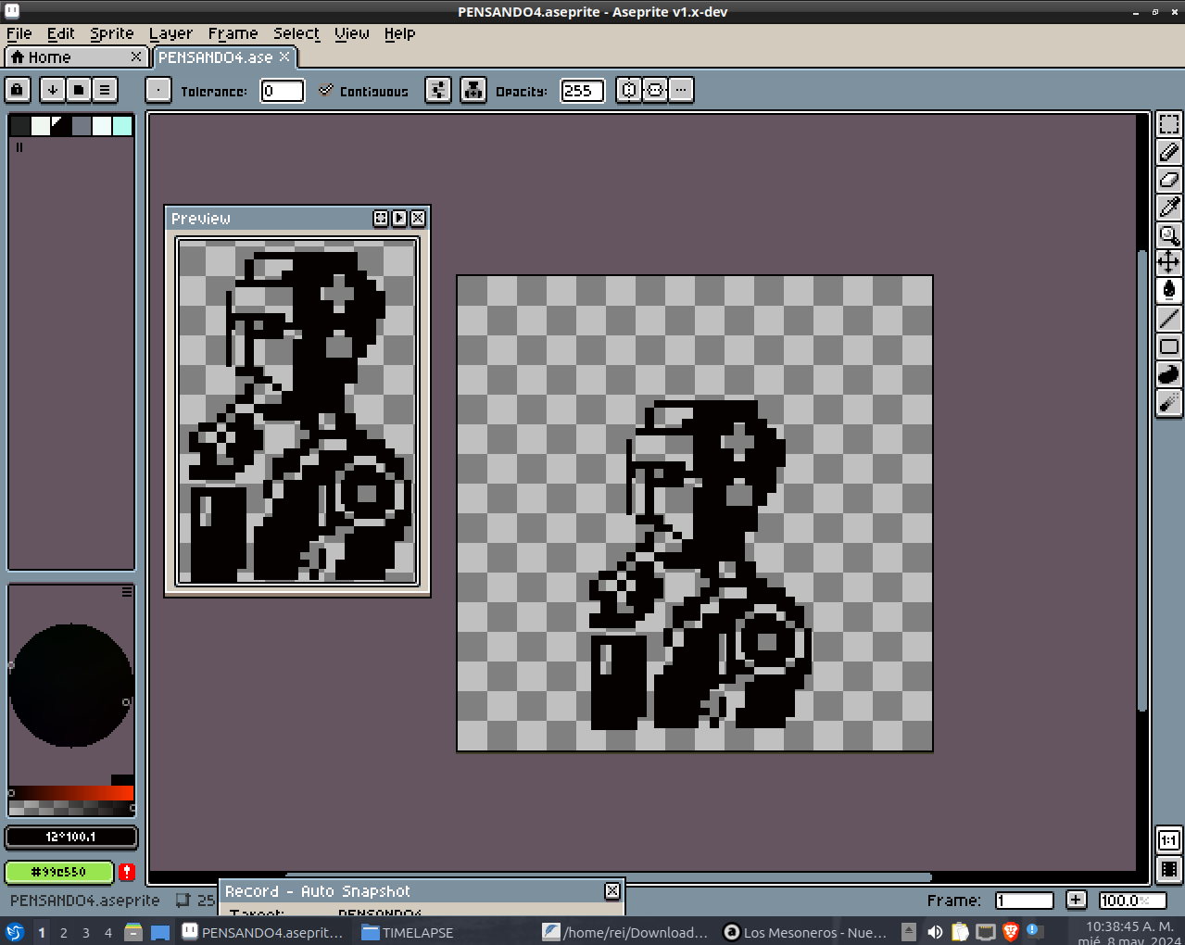The width and height of the screenshot is (1185, 945).
Task: Toggle the Contiguous checkbox
Action: pos(363,91)
